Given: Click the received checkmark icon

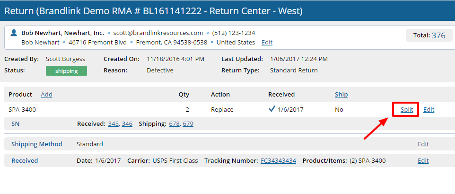Looking at the screenshot, I should tap(271, 109).
